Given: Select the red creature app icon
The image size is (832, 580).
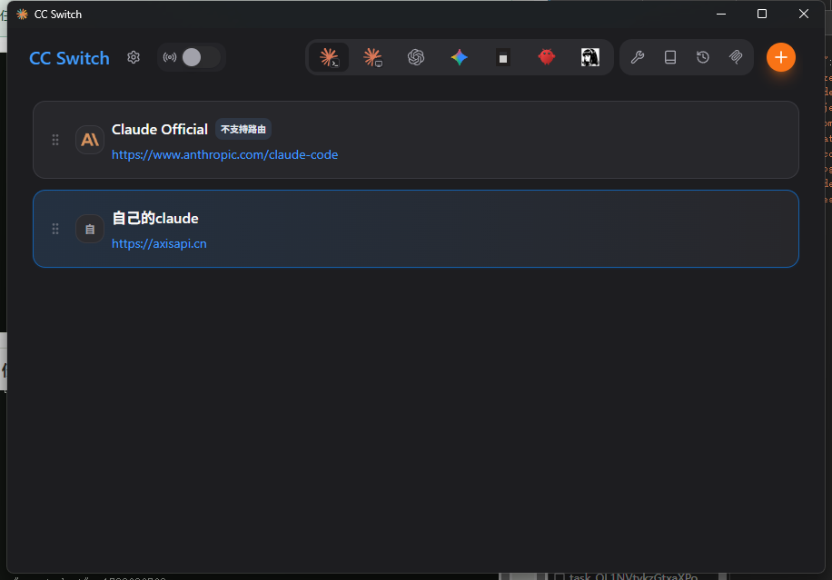Looking at the screenshot, I should [547, 56].
